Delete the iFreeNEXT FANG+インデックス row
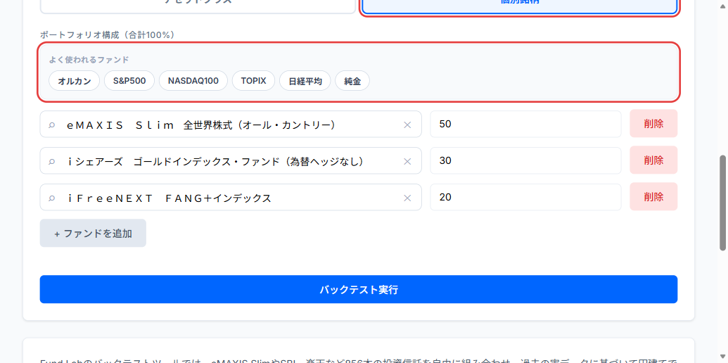The height and width of the screenshot is (363, 728). [653, 197]
